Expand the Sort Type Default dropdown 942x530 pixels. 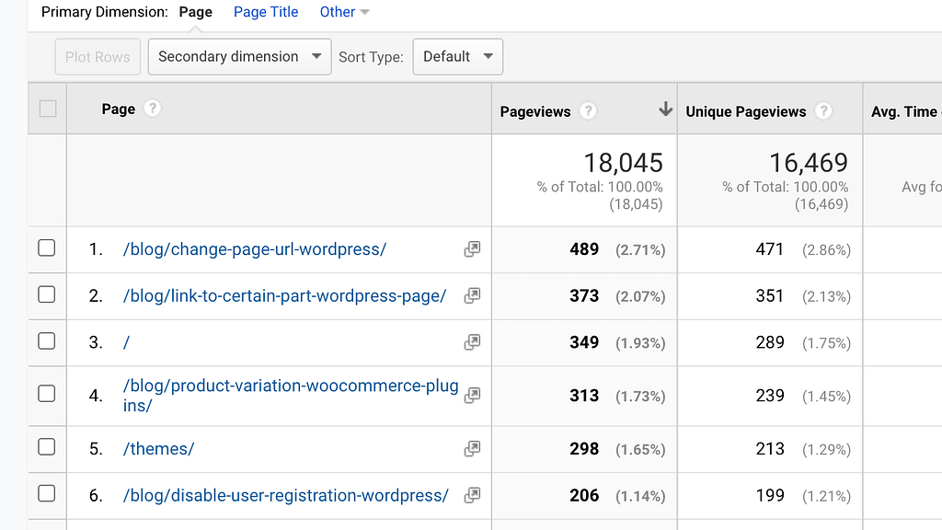pos(458,56)
